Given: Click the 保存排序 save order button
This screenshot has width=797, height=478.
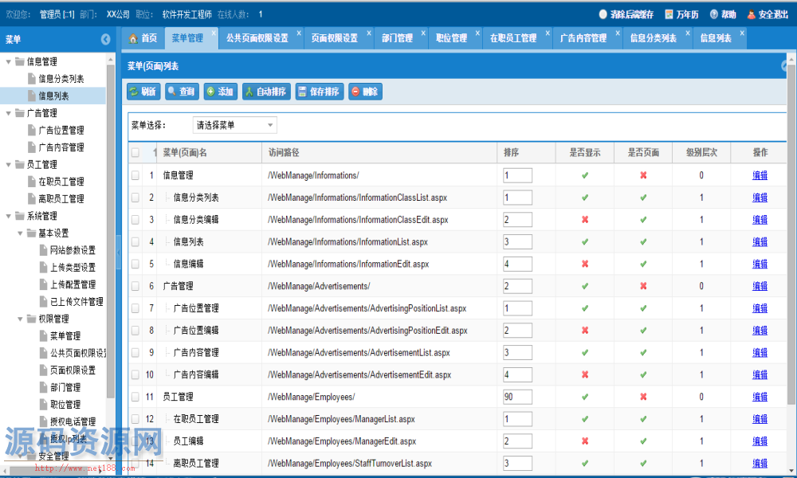Looking at the screenshot, I should point(318,92).
